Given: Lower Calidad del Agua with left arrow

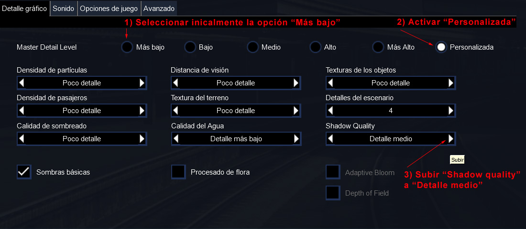Looking at the screenshot, I should [x=175, y=139].
